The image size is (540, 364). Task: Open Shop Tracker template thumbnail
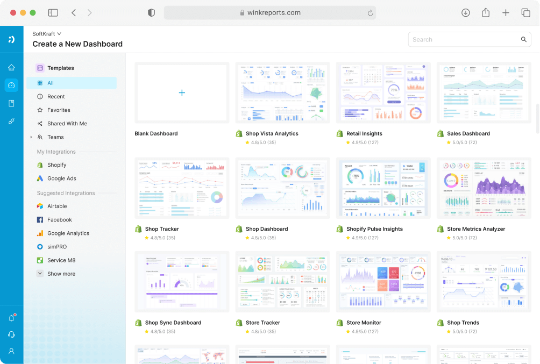pos(182,188)
